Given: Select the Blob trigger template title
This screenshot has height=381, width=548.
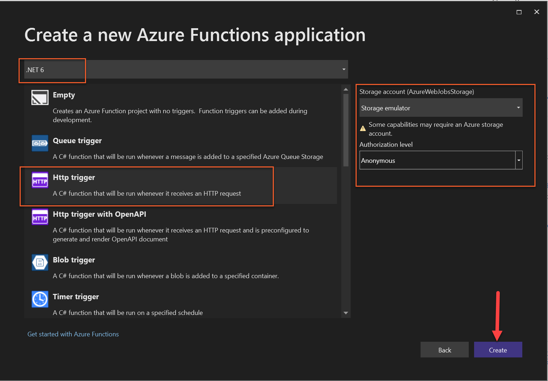Looking at the screenshot, I should pos(74,260).
